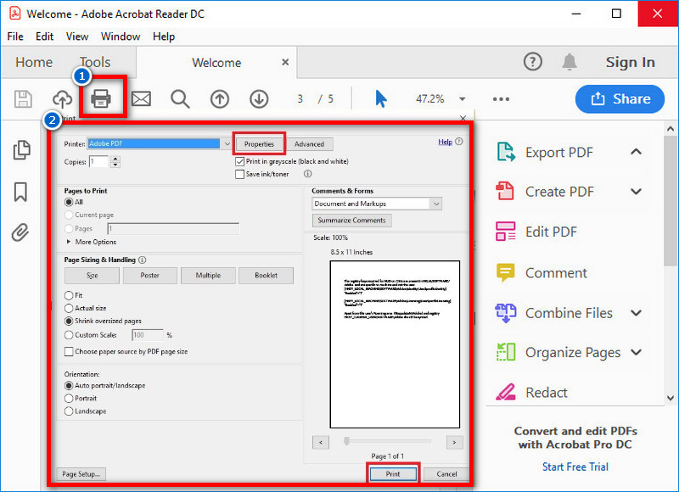Click next preview page arrow button

(454, 442)
